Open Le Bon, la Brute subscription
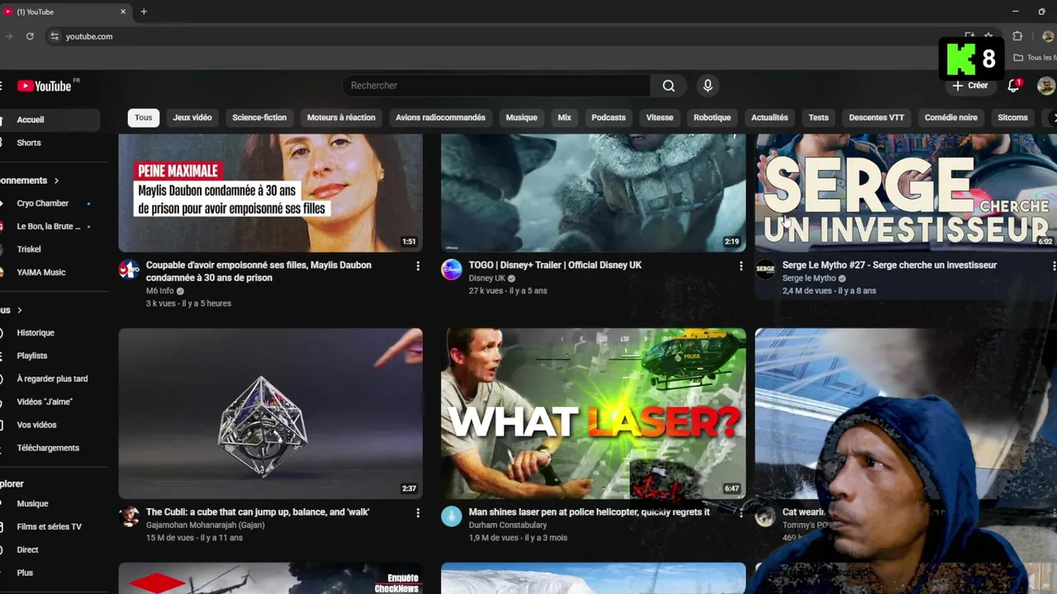 [50, 226]
